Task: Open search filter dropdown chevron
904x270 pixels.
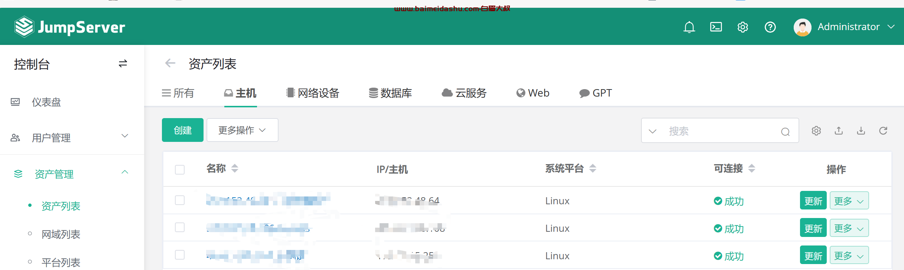Action: coord(653,131)
